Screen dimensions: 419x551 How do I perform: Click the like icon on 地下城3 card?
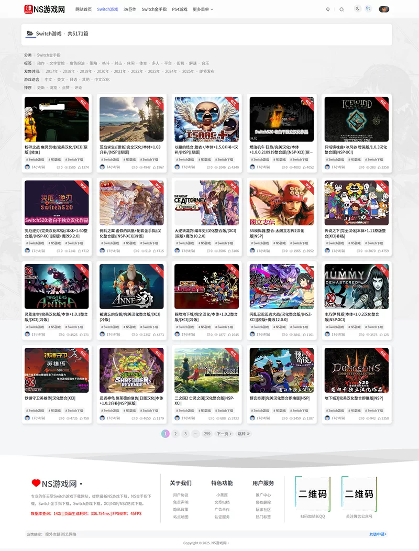pos(379,418)
